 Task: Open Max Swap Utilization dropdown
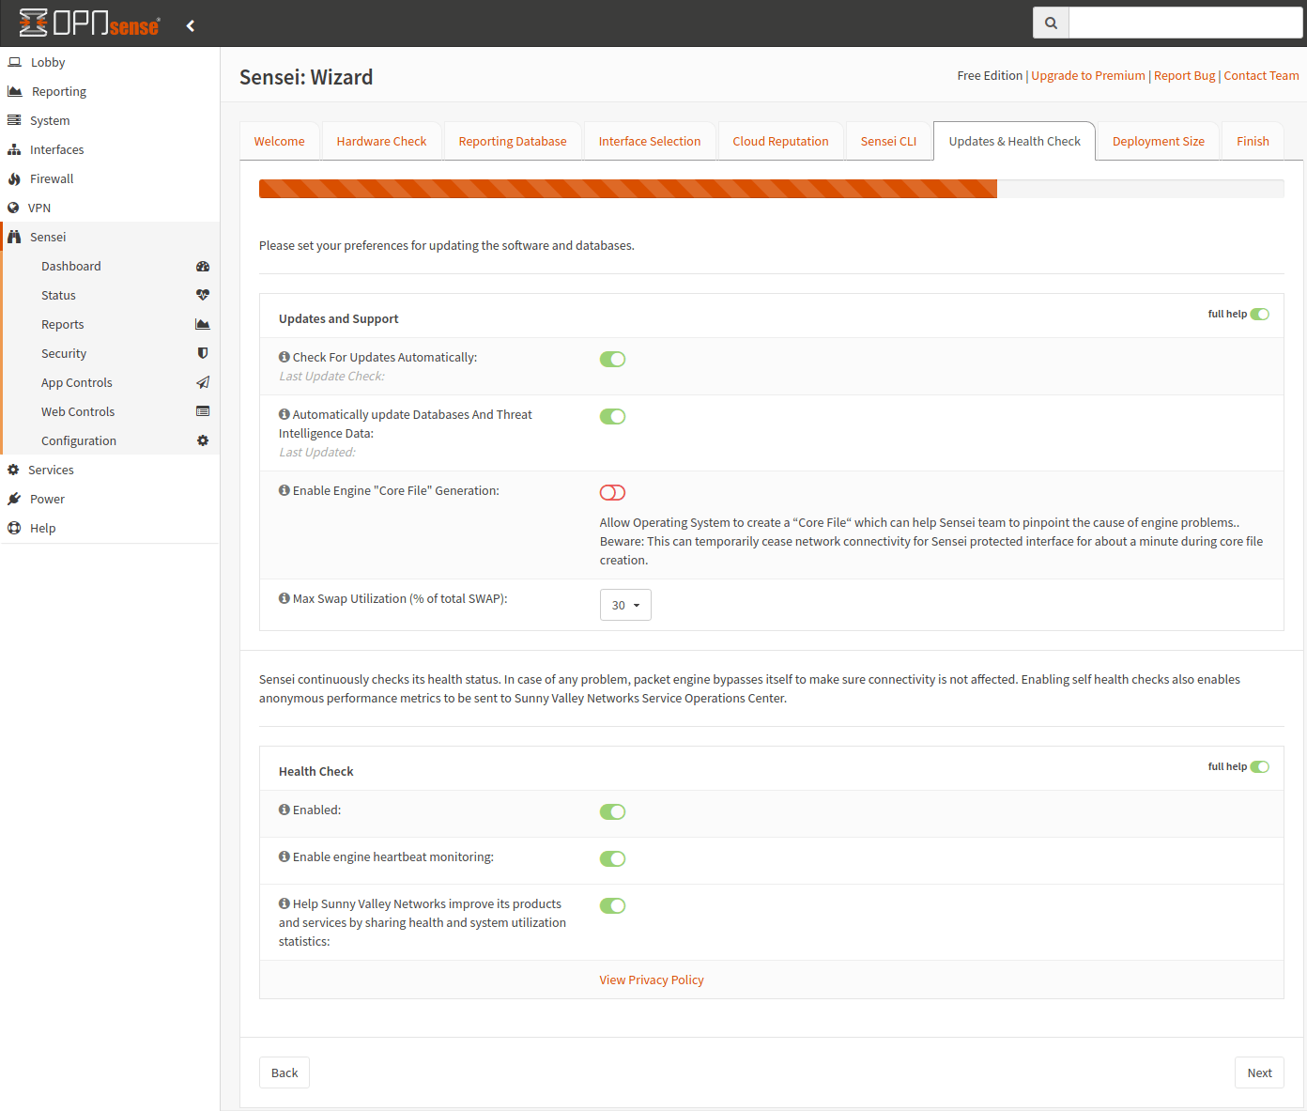coord(625,606)
